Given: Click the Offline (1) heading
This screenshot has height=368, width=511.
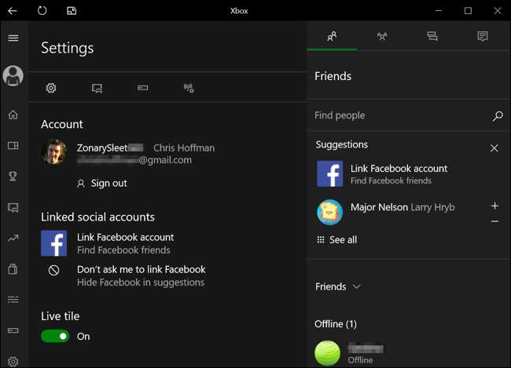Looking at the screenshot, I should (336, 324).
